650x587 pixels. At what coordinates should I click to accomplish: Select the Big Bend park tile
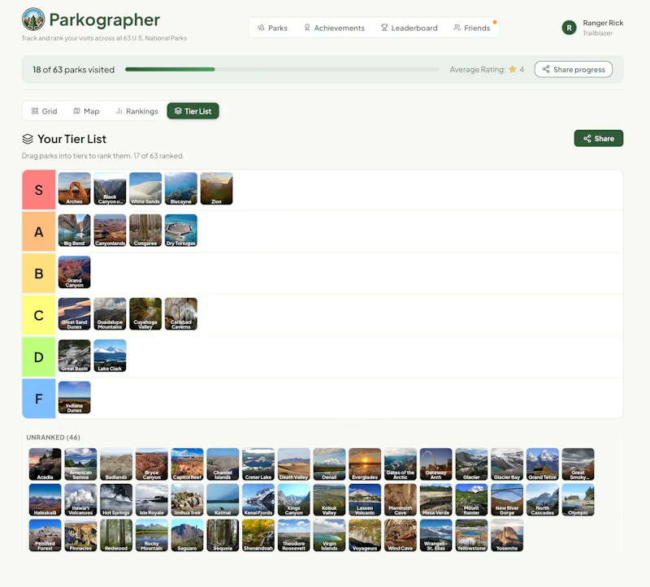point(74,231)
